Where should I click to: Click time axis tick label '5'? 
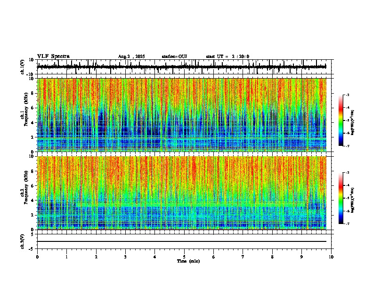point(184,257)
